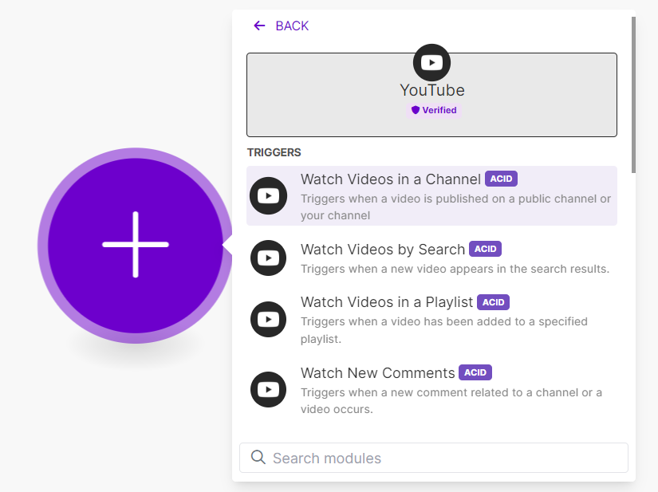Viewport: 658px width, 492px height.
Task: Click the Verified badge
Action: [x=434, y=110]
